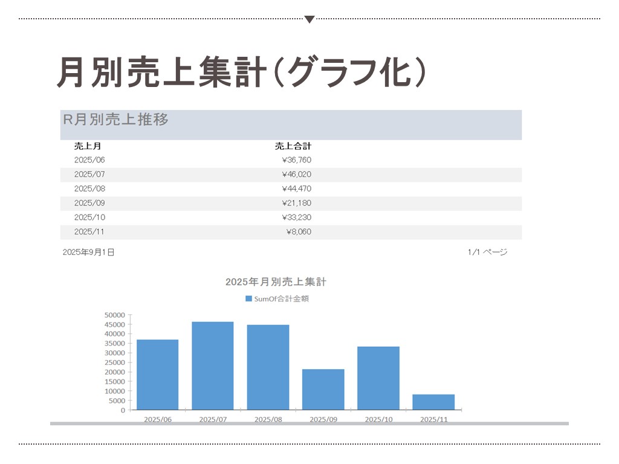Viewport: 619px width, 464px height.
Task: Click the 50000 label on the y-axis
Action: (114, 315)
